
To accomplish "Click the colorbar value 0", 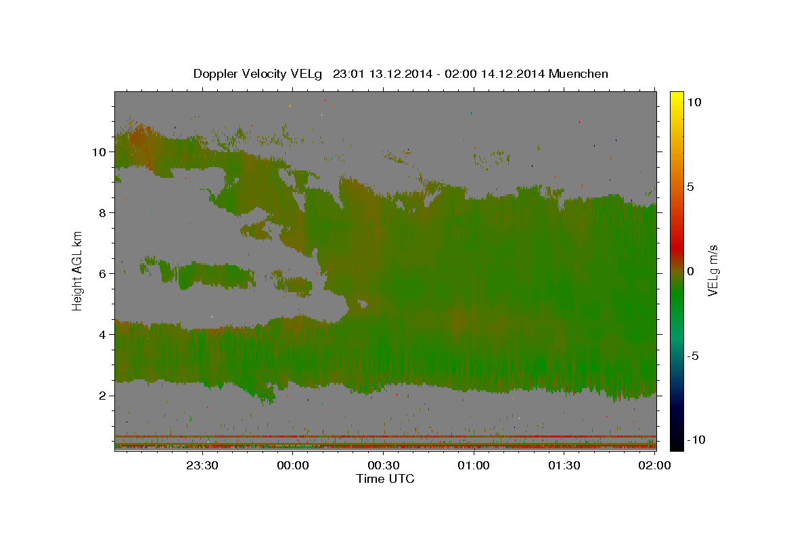I will 690,271.
